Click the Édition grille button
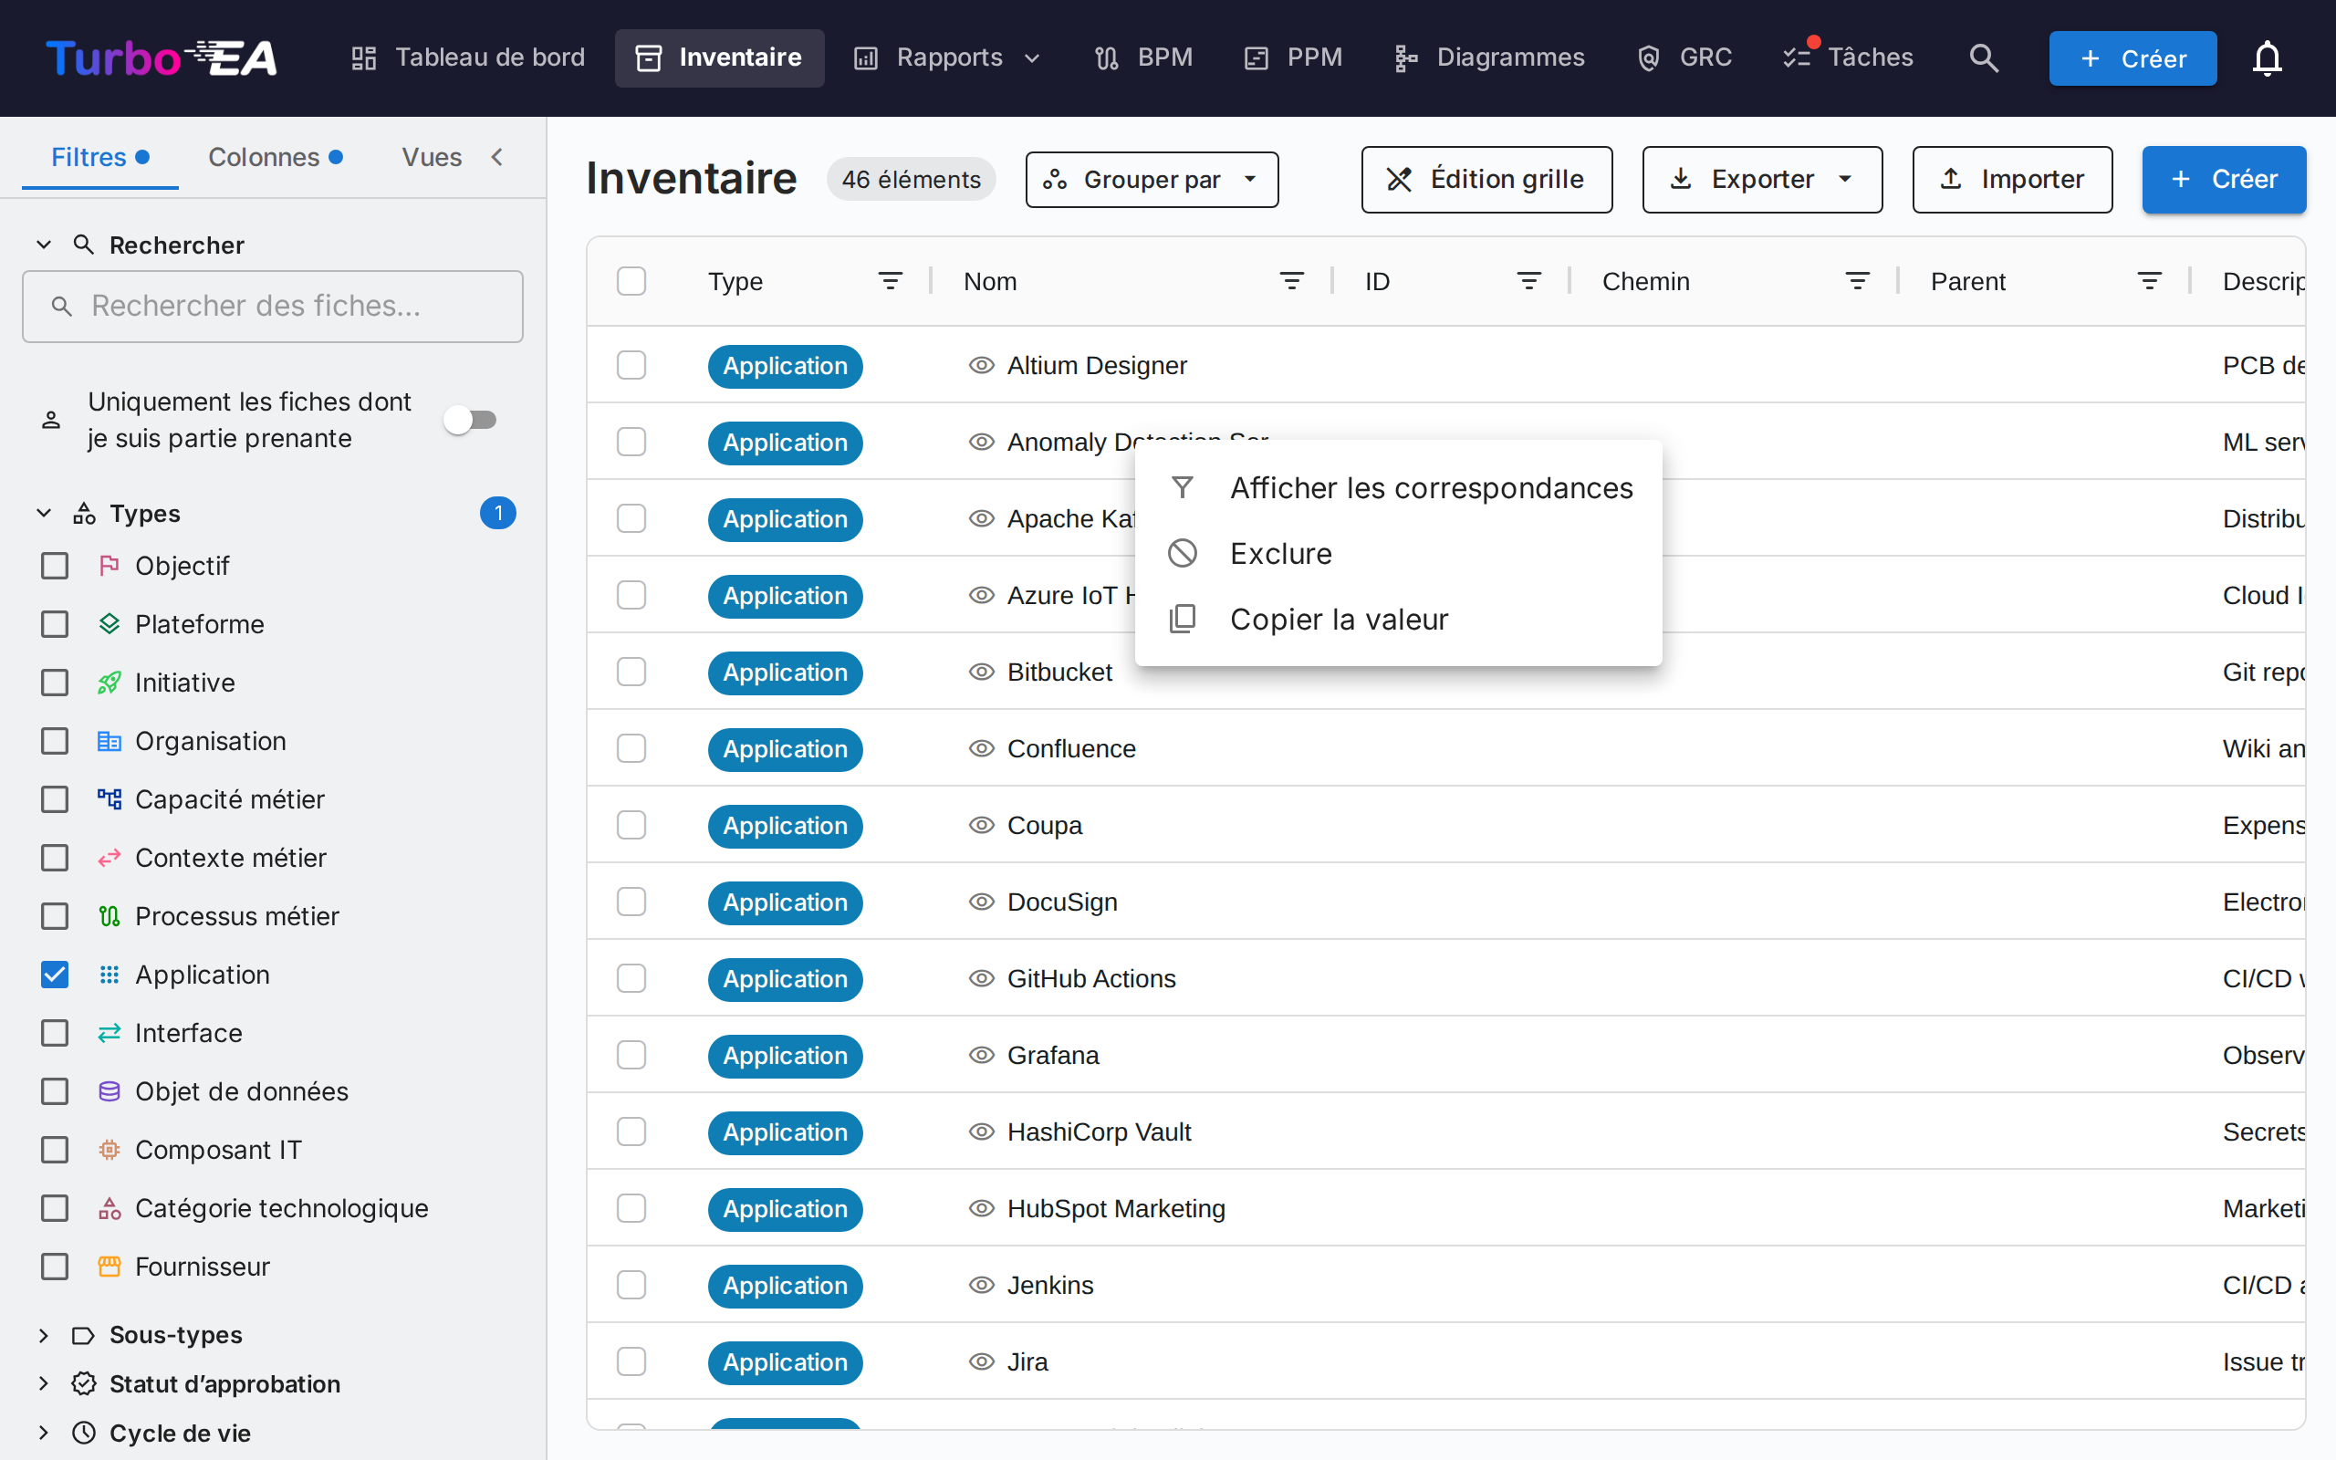The width and height of the screenshot is (2336, 1460). [x=1486, y=180]
